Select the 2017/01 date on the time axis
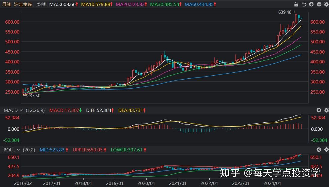The height and width of the screenshot is (187, 329). (x=52, y=183)
